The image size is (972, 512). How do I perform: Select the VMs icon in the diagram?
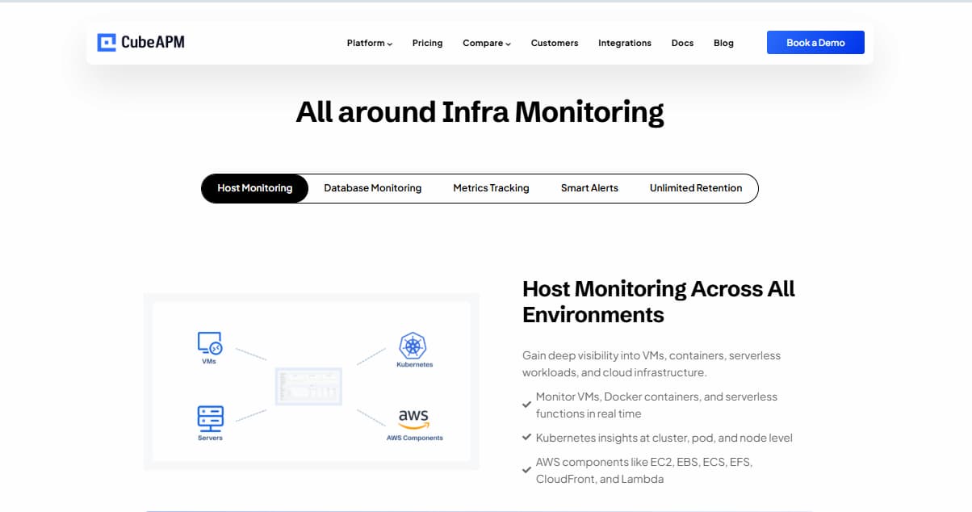tap(209, 343)
